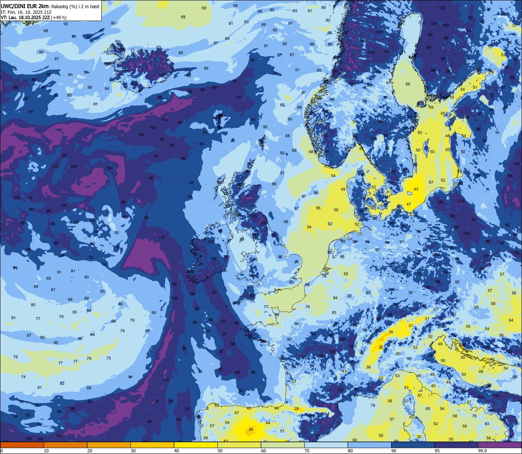This screenshot has height=454, width=522.
Task: Click the legend tick label 10
Action: coord(46,451)
